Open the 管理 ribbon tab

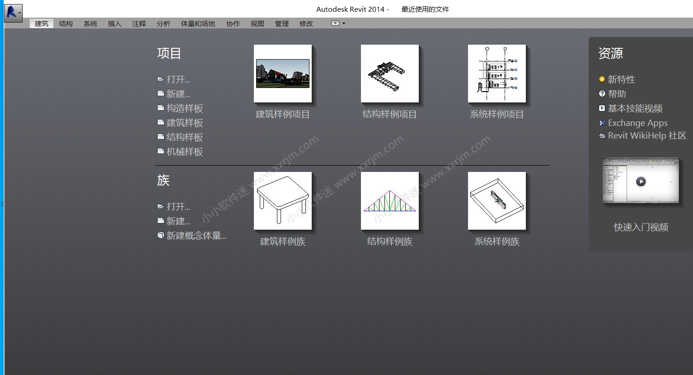282,23
